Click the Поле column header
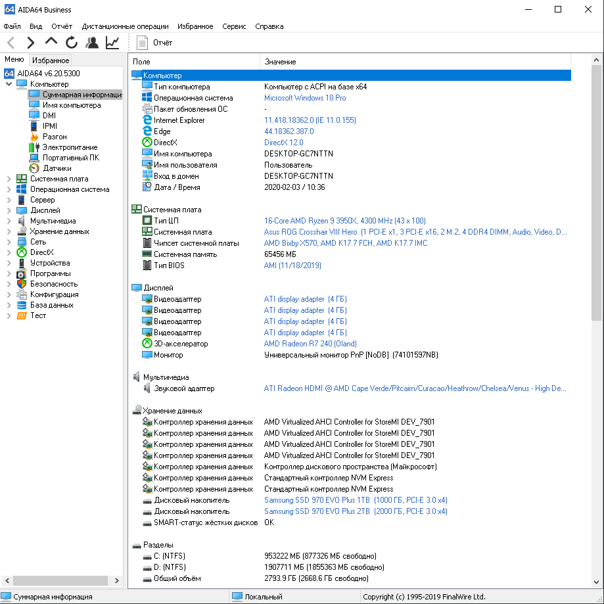Screen dimensions: 604x604 195,62
